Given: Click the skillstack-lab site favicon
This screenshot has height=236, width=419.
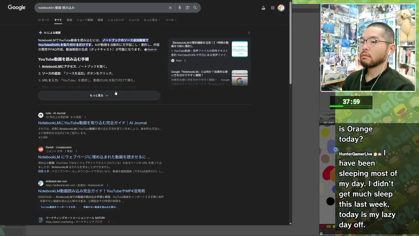Looking at the screenshot, I should point(41,183).
